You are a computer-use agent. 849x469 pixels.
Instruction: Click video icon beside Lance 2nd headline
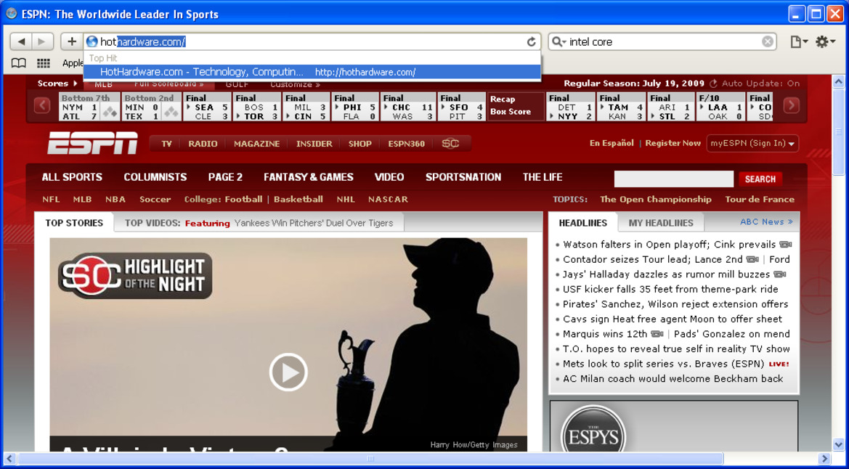tap(752, 259)
